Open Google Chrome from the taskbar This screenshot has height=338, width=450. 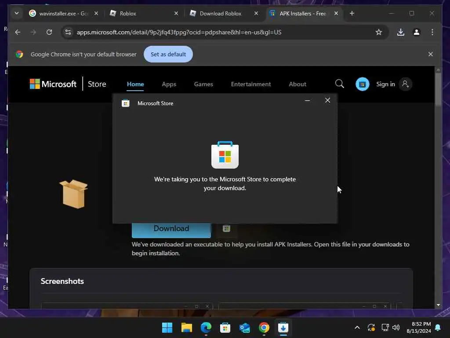point(264,327)
